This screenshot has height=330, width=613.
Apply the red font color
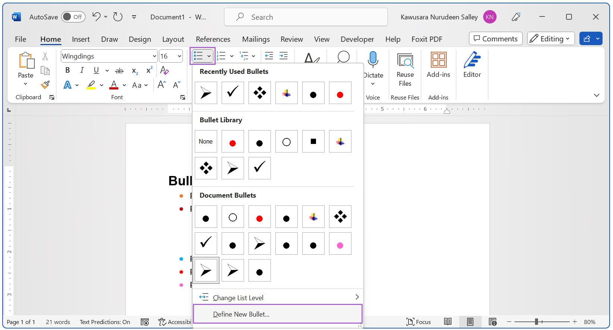tap(114, 85)
